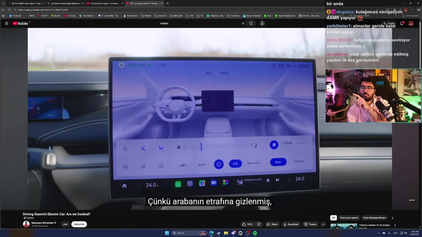The width and height of the screenshot is (422, 237).
Task: Like the video with 187K likes
Action: (x=247, y=224)
